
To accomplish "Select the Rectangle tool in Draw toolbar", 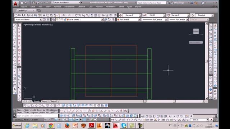I will 15,39.
